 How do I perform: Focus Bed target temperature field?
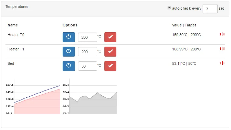click(88, 66)
